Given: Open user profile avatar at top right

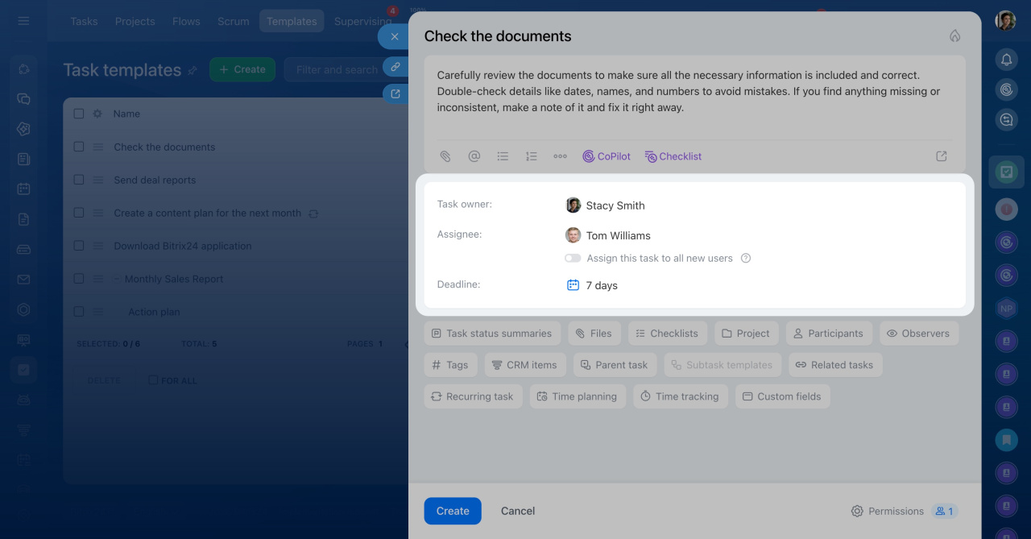Looking at the screenshot, I should [x=1005, y=21].
